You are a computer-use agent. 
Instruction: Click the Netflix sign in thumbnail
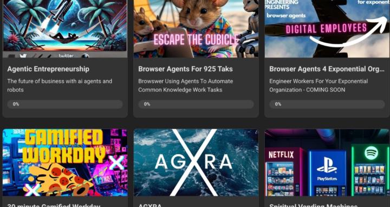click(281, 155)
